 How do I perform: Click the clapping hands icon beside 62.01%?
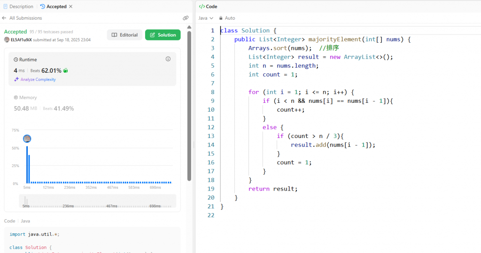65,71
